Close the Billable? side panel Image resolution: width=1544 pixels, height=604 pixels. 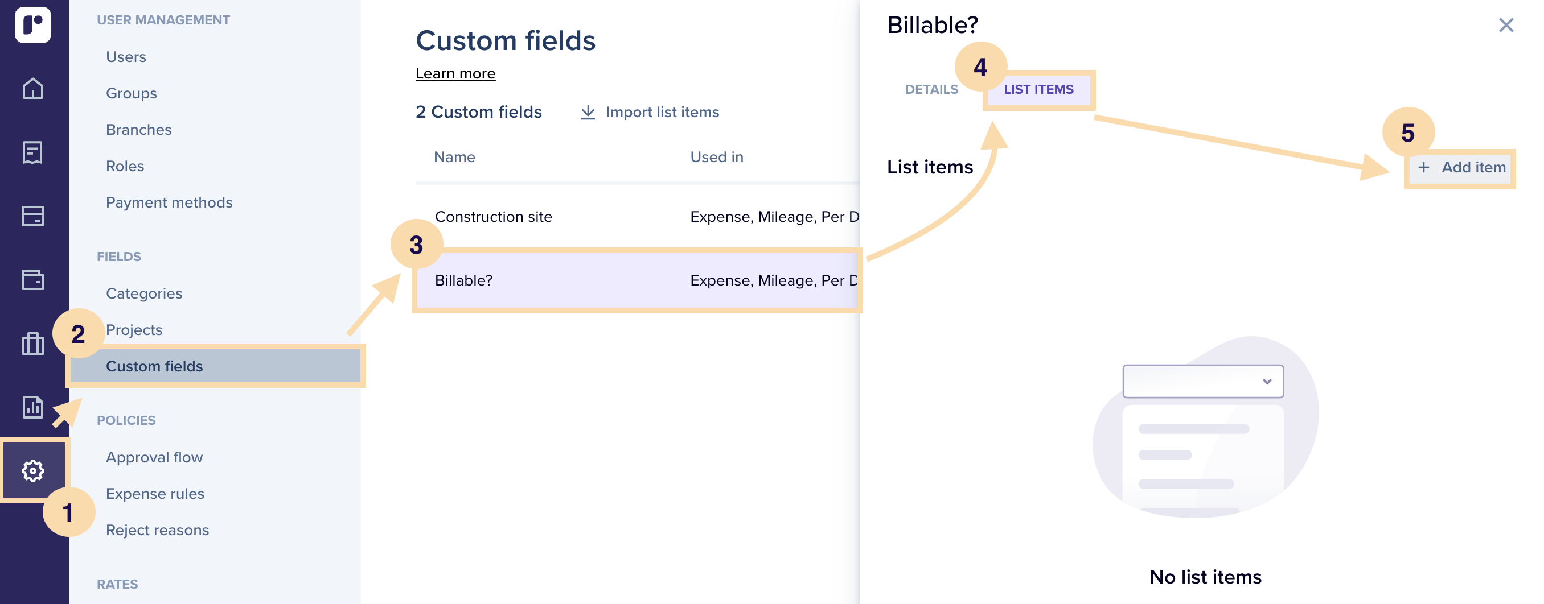pyautogui.click(x=1506, y=25)
